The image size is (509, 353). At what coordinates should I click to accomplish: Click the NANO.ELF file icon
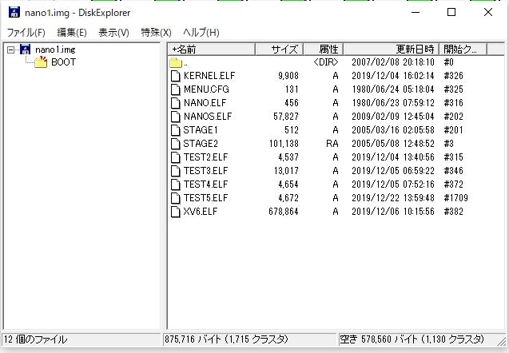tap(175, 103)
